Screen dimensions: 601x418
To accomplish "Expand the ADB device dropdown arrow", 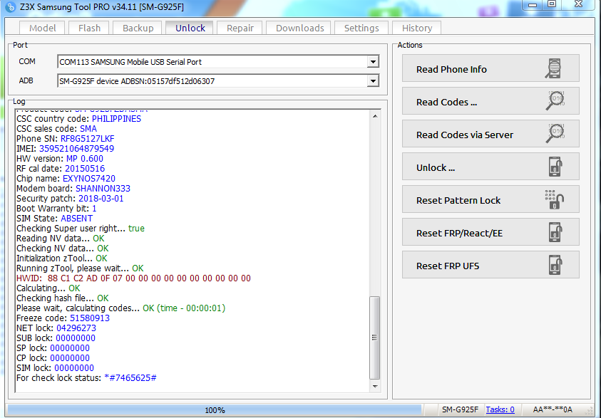I will click(x=373, y=80).
